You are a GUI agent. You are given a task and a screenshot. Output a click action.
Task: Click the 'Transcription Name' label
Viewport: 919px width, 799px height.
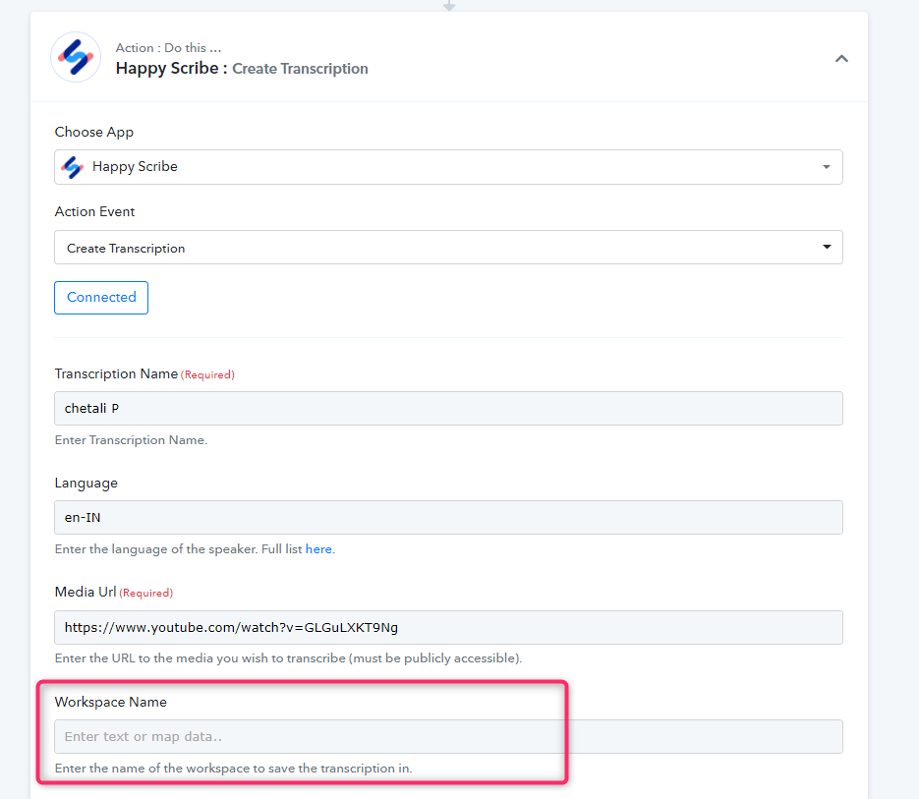(116, 374)
